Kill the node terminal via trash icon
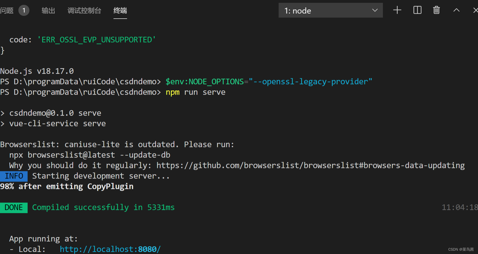478x254 pixels. click(x=436, y=10)
